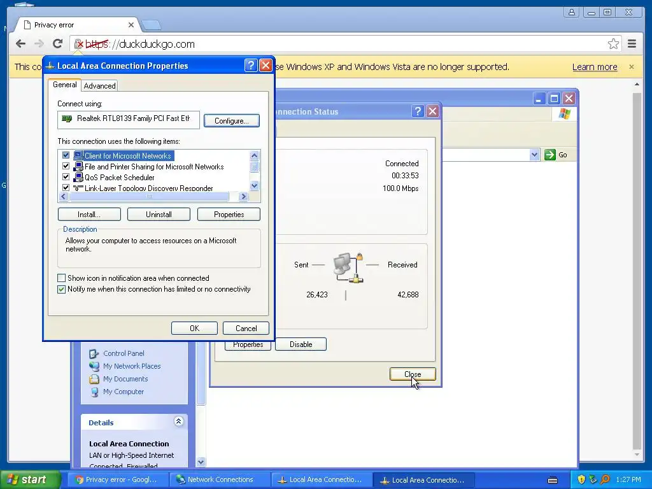
Task: Click the broken HTTPS lock icon
Action: tap(78, 44)
